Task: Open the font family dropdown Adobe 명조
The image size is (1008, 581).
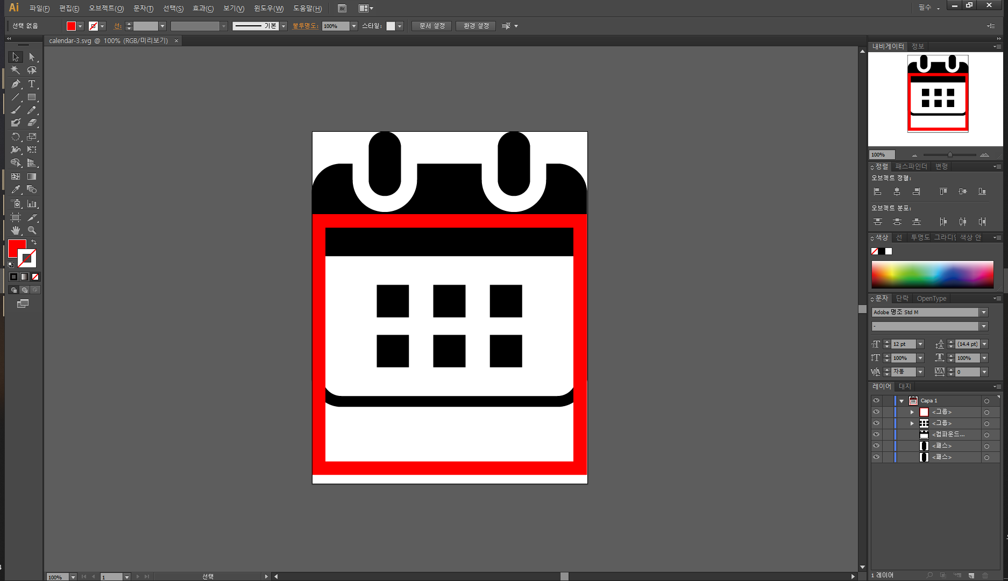Action: (x=984, y=313)
